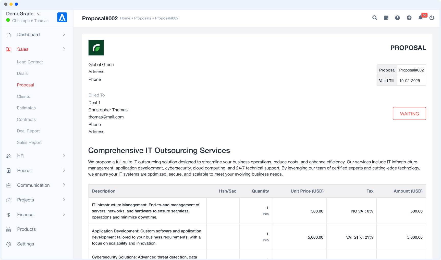This screenshot has width=441, height=260.
Task: Click the plus add-new icon
Action: [x=409, y=18]
